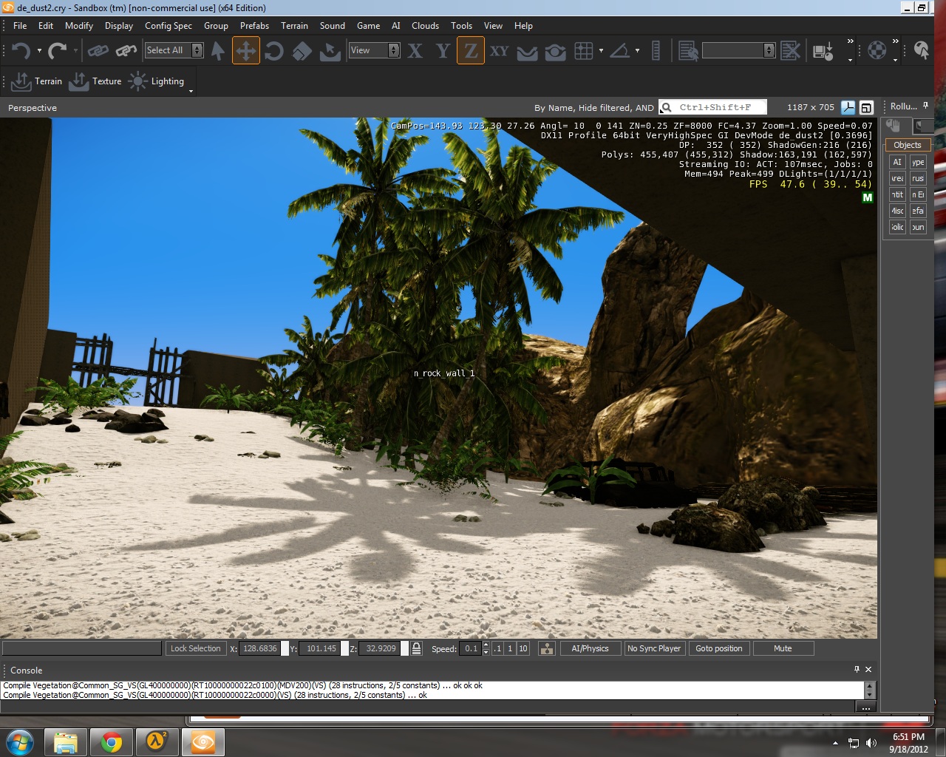Expand the Terrain toolbar options arrow
Image resolution: width=946 pixels, height=757 pixels.
(x=191, y=91)
